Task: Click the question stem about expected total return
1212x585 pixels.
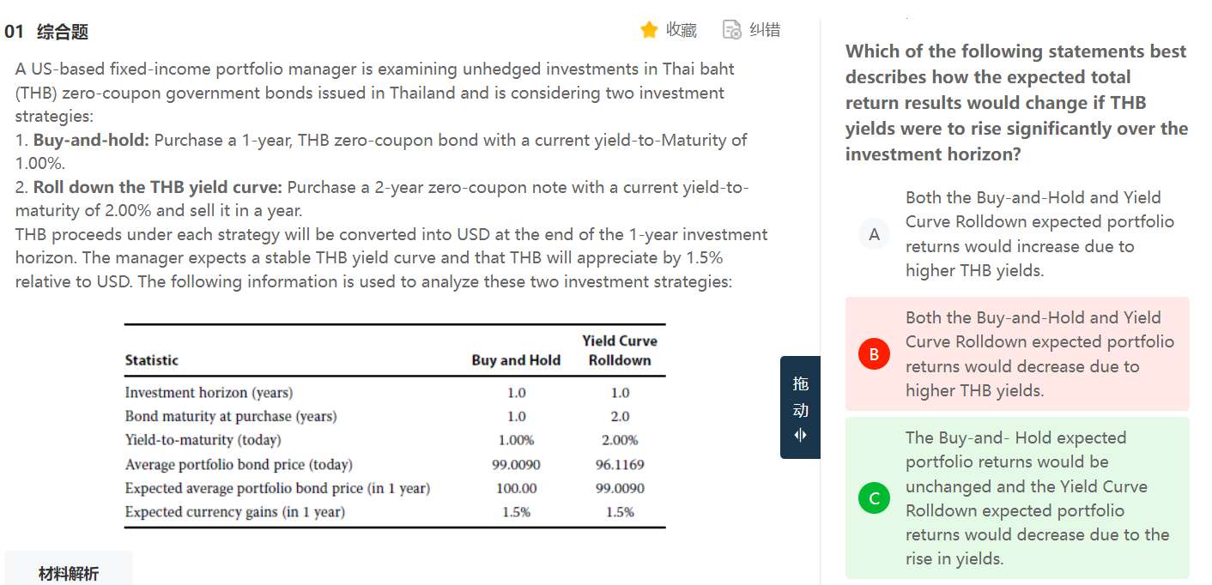Action: coord(1016,103)
